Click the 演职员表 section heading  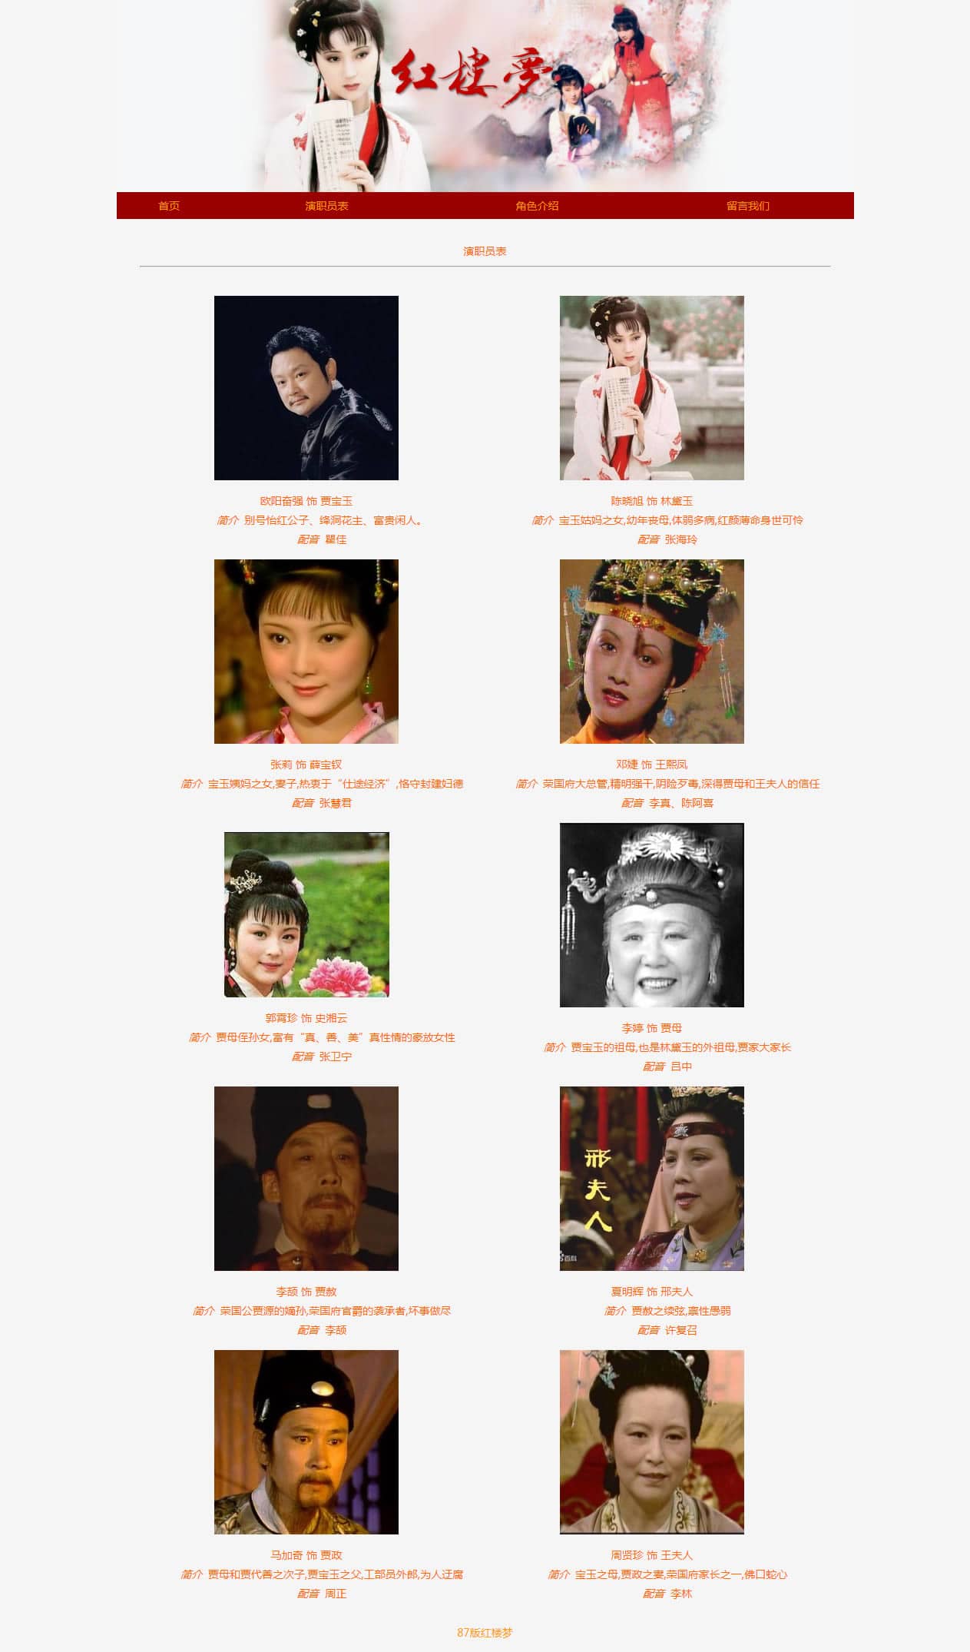485,251
